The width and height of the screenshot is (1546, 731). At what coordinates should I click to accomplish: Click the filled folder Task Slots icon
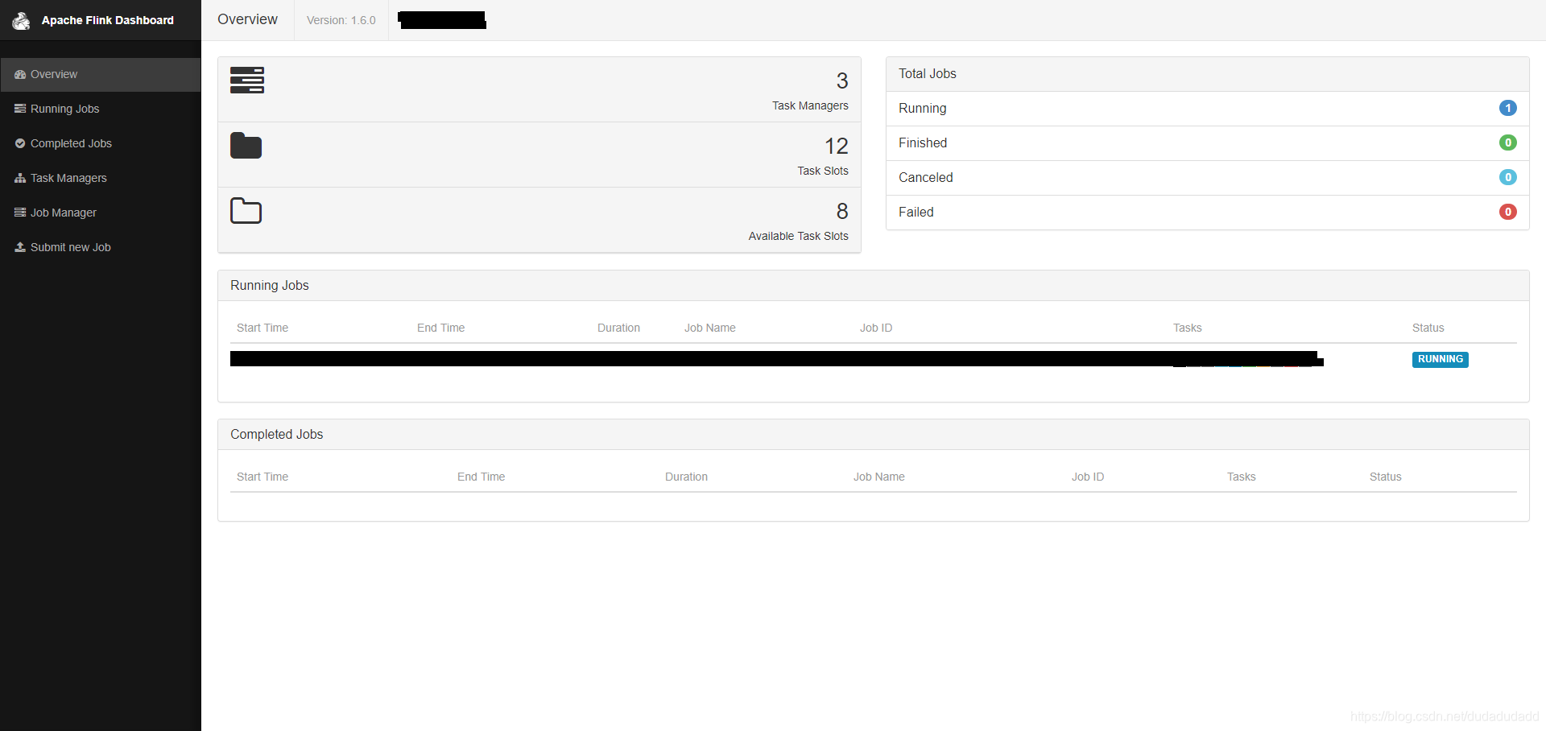point(246,146)
